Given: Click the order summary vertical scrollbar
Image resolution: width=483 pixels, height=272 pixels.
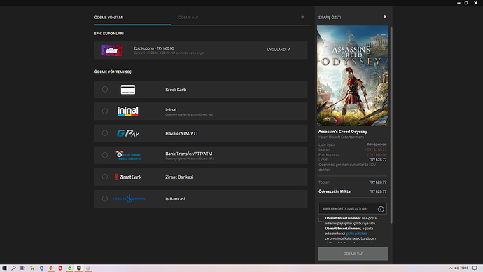Looking at the screenshot, I should [391, 125].
